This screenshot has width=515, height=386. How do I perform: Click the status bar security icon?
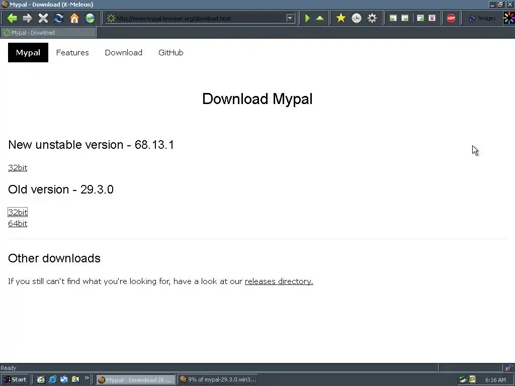pos(509,367)
